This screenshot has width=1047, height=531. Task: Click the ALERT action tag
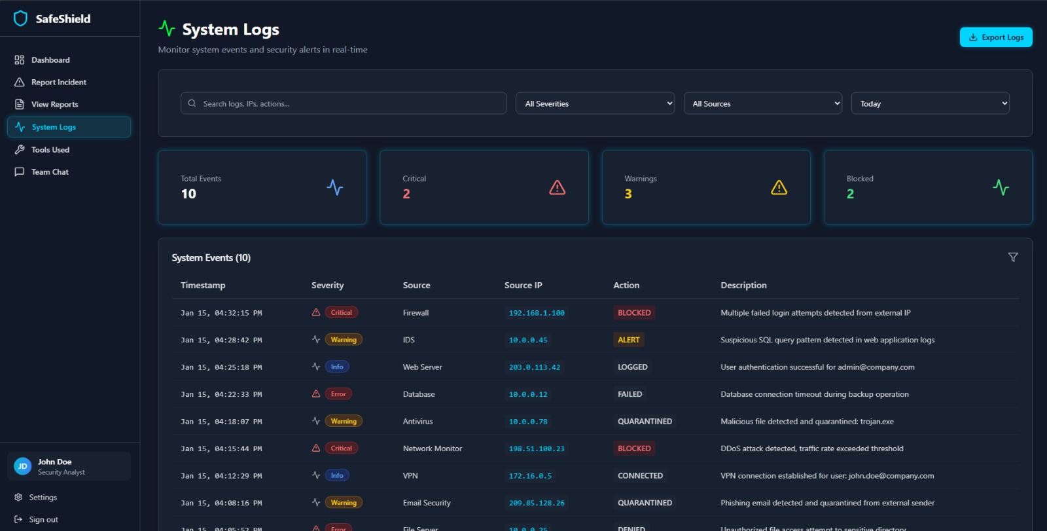(628, 340)
